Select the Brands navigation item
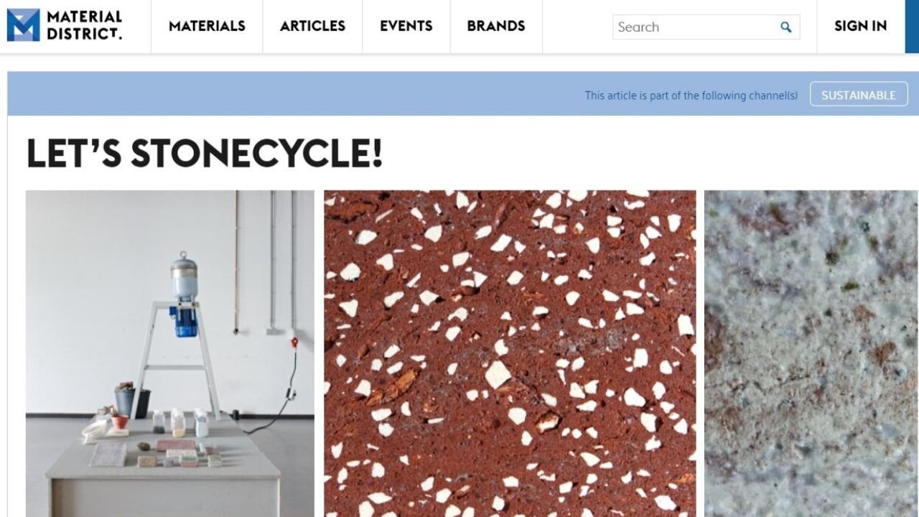The image size is (919, 517). [x=496, y=26]
